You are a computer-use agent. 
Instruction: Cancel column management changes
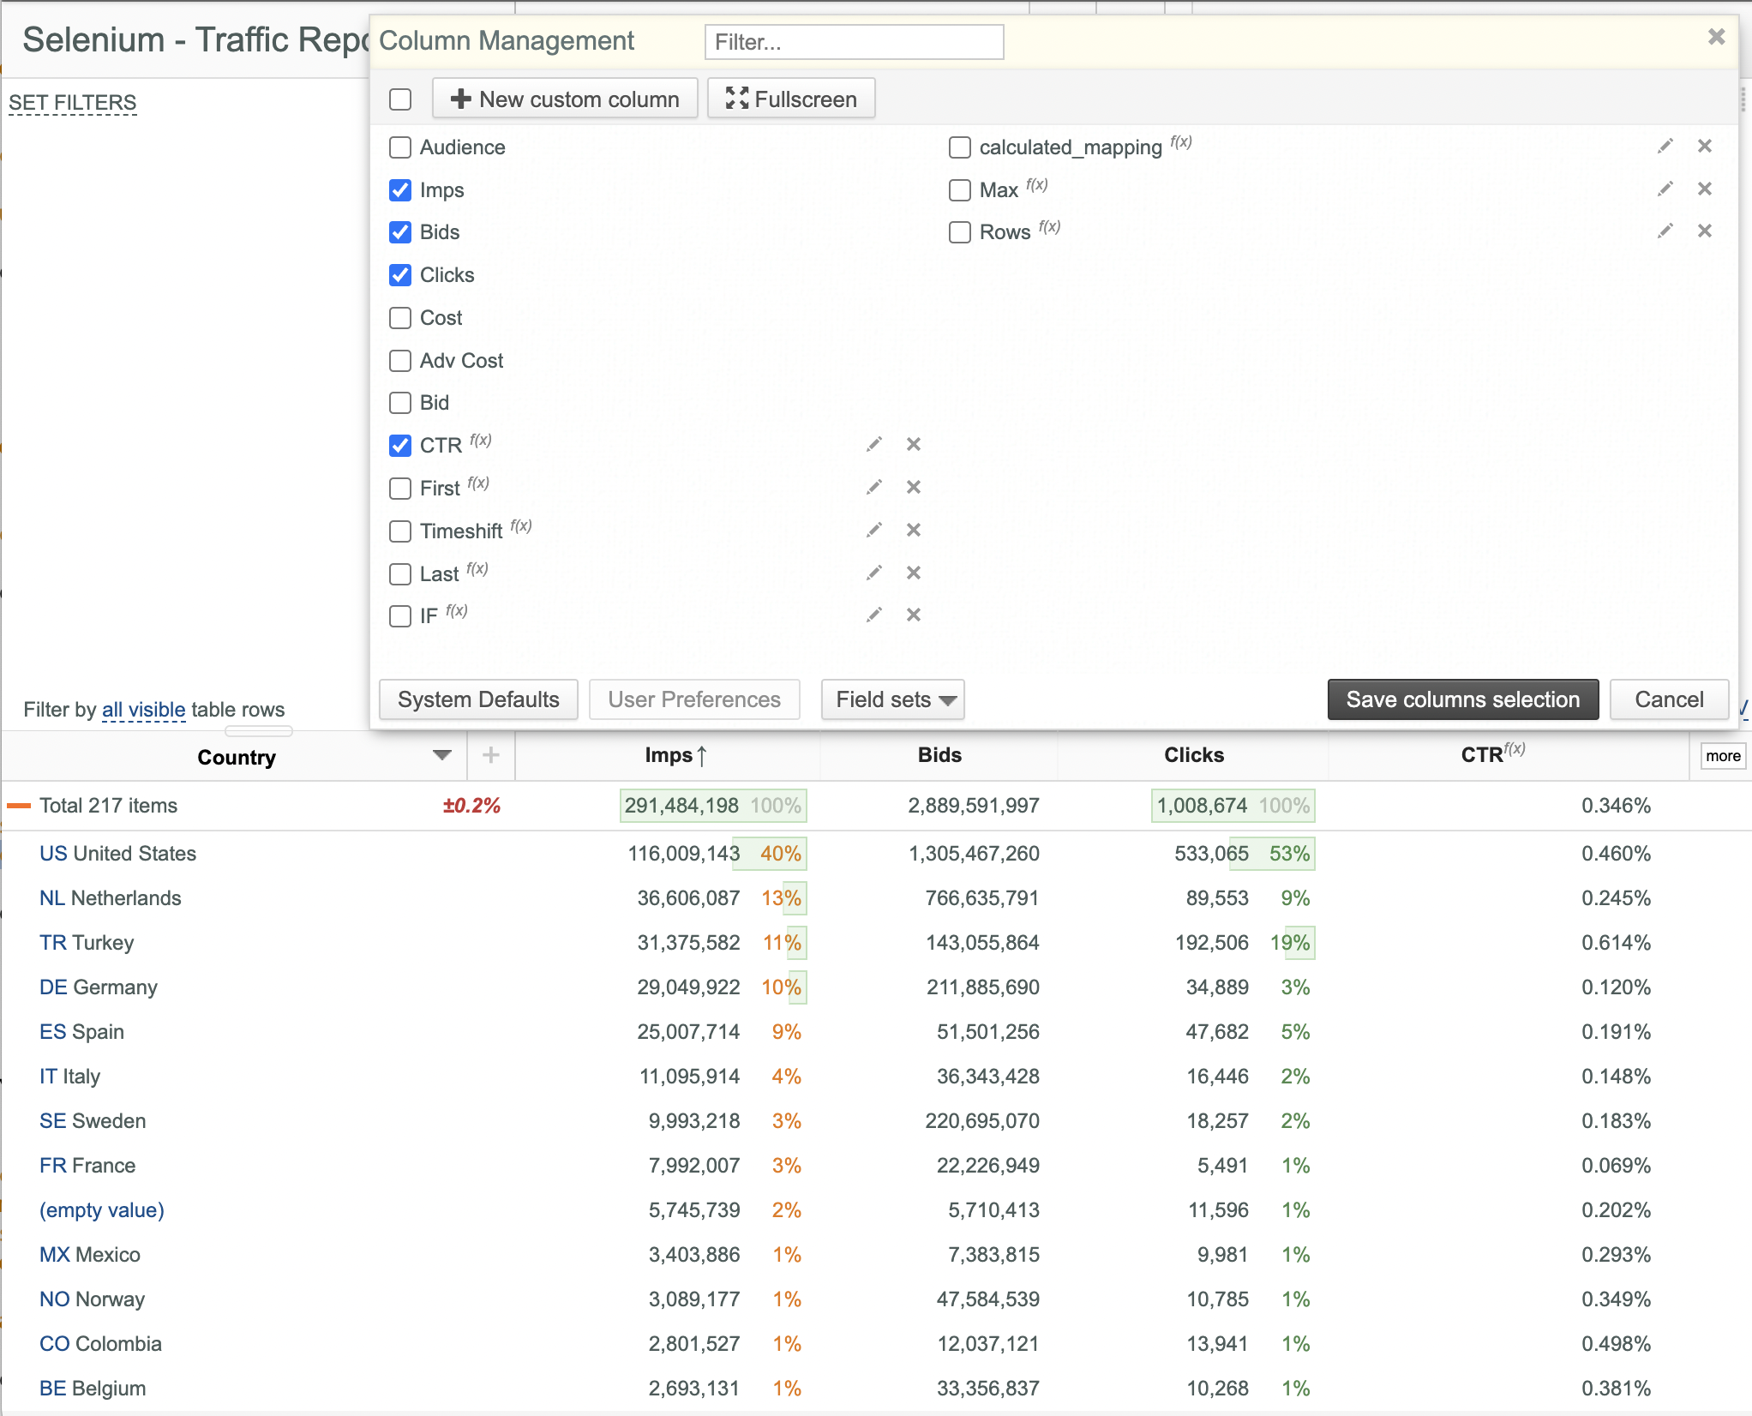[x=1669, y=699]
